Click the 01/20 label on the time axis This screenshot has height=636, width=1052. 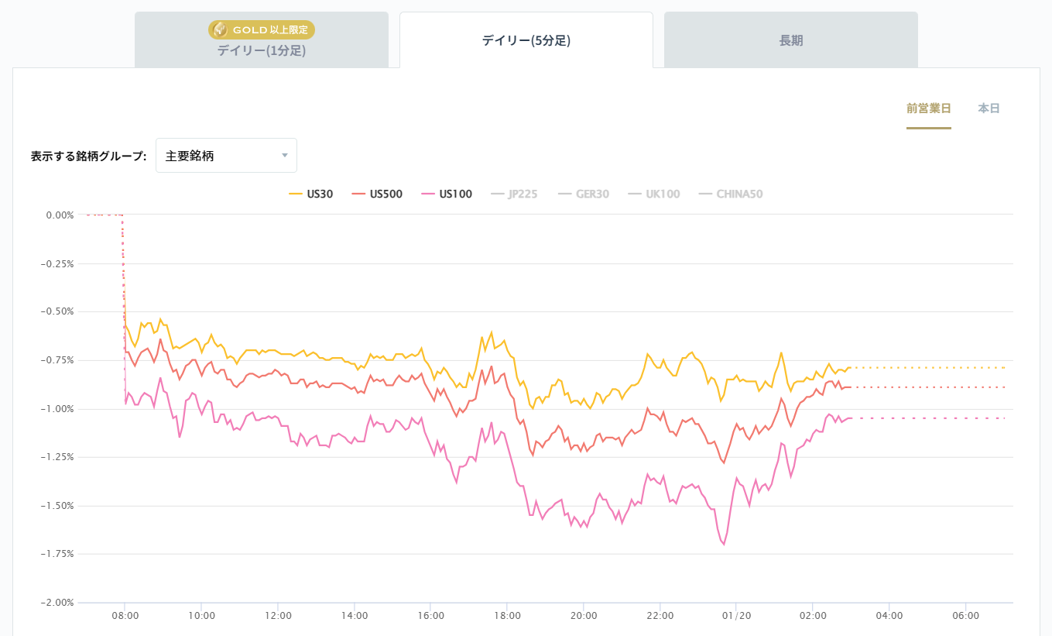click(736, 615)
